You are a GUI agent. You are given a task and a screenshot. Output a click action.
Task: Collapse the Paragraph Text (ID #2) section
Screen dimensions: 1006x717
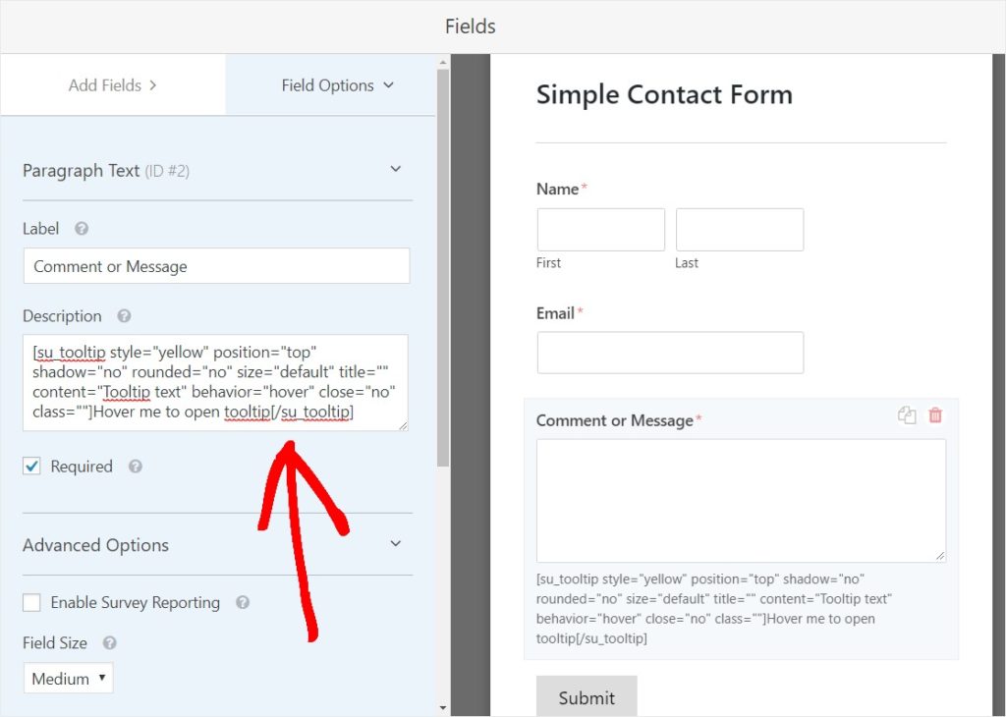pyautogui.click(x=396, y=169)
